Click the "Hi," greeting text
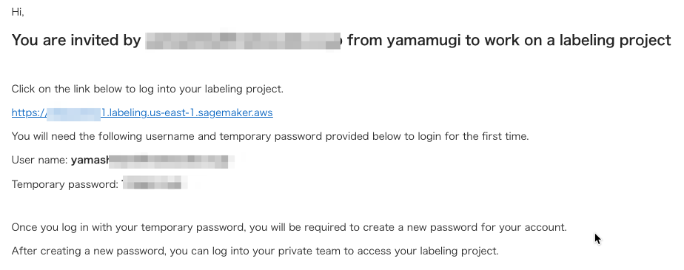Image resolution: width=684 pixels, height=270 pixels. pos(18,13)
